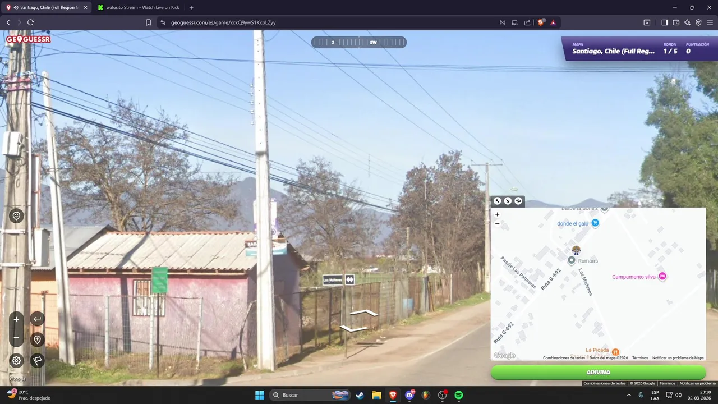The height and width of the screenshot is (404, 718).
Task: Open Spotify from the taskbar
Action: pyautogui.click(x=459, y=395)
